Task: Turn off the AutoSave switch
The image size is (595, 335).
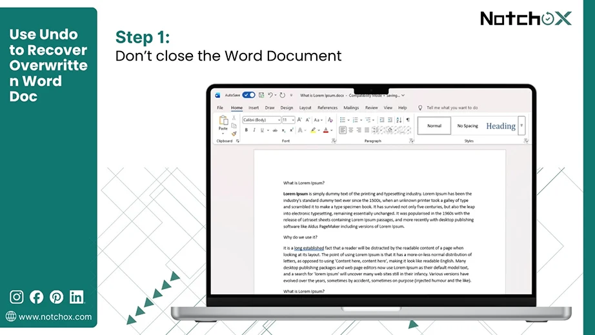Action: click(x=248, y=95)
